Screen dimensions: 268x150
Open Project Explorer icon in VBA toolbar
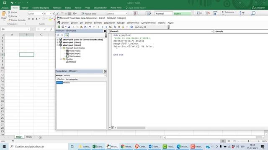pos(115,27)
